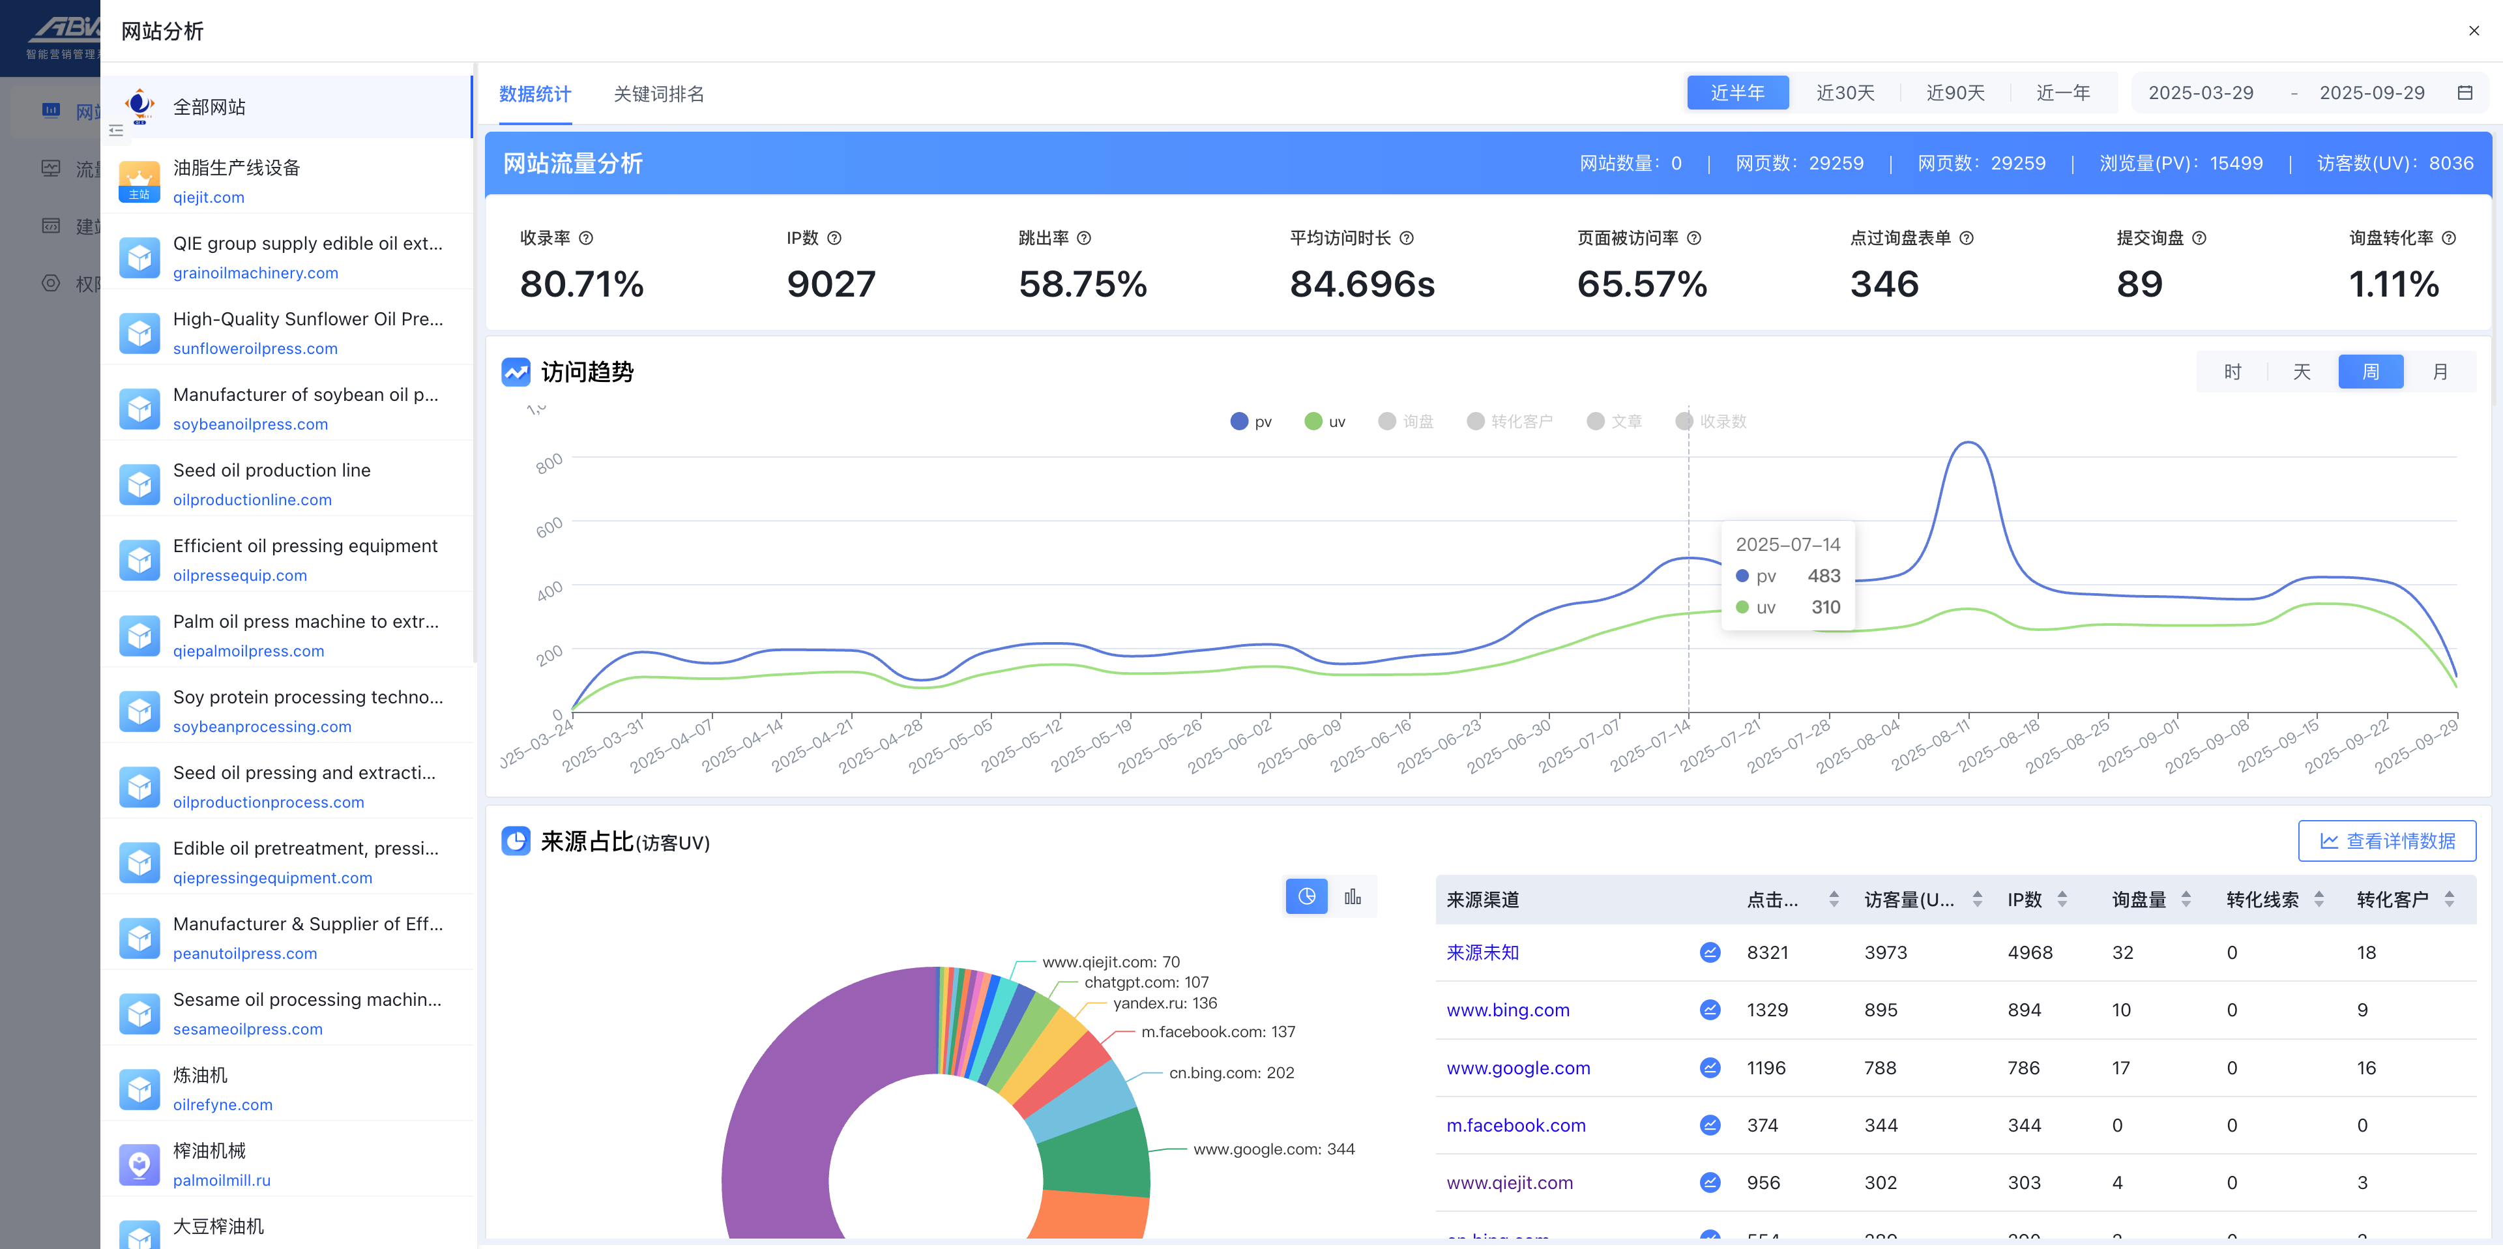Viewport: 2503px width, 1249px height.
Task: Open trend icon for www.bing.com row
Action: click(1710, 1010)
